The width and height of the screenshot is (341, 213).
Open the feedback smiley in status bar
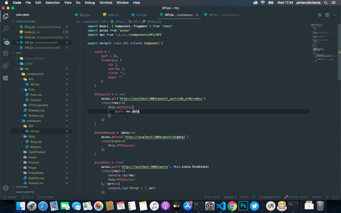pyautogui.click(x=327, y=197)
